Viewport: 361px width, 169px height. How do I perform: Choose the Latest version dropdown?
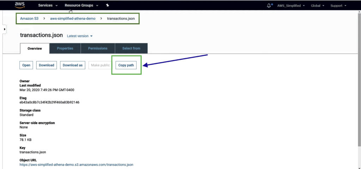80,36
